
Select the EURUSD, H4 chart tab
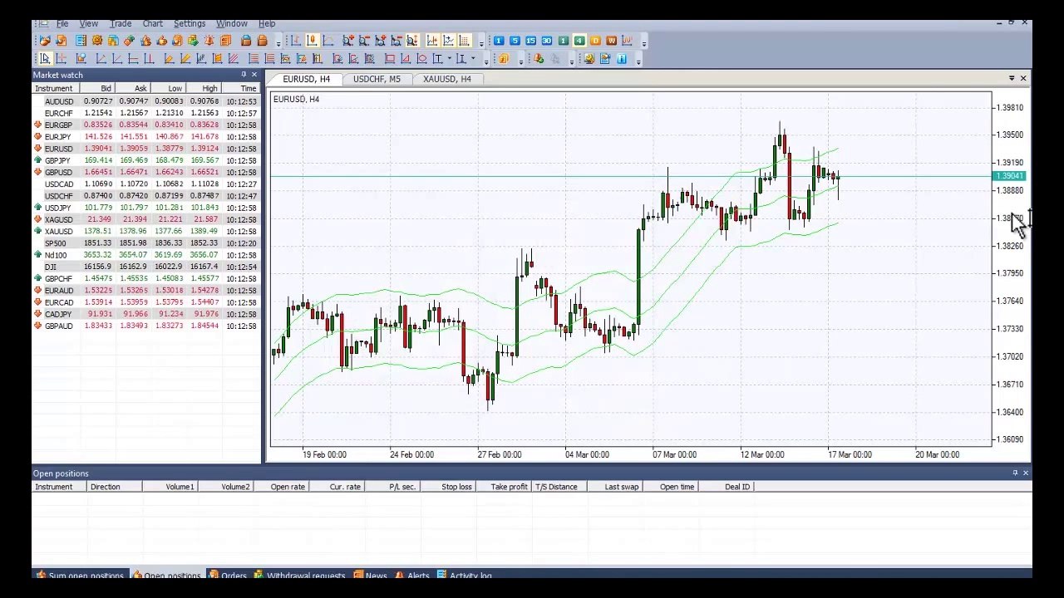click(x=306, y=79)
